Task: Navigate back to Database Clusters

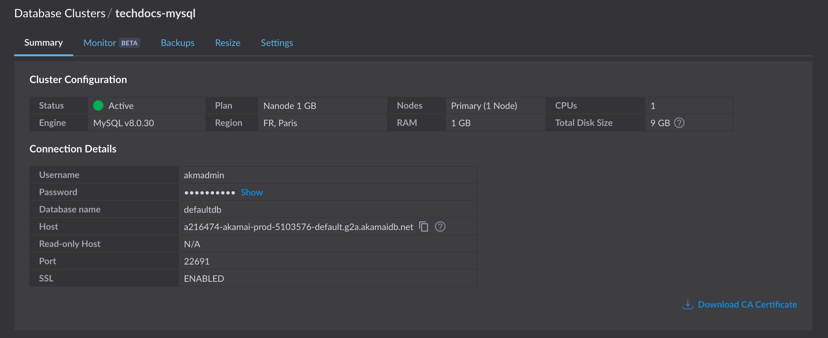Action: click(60, 13)
